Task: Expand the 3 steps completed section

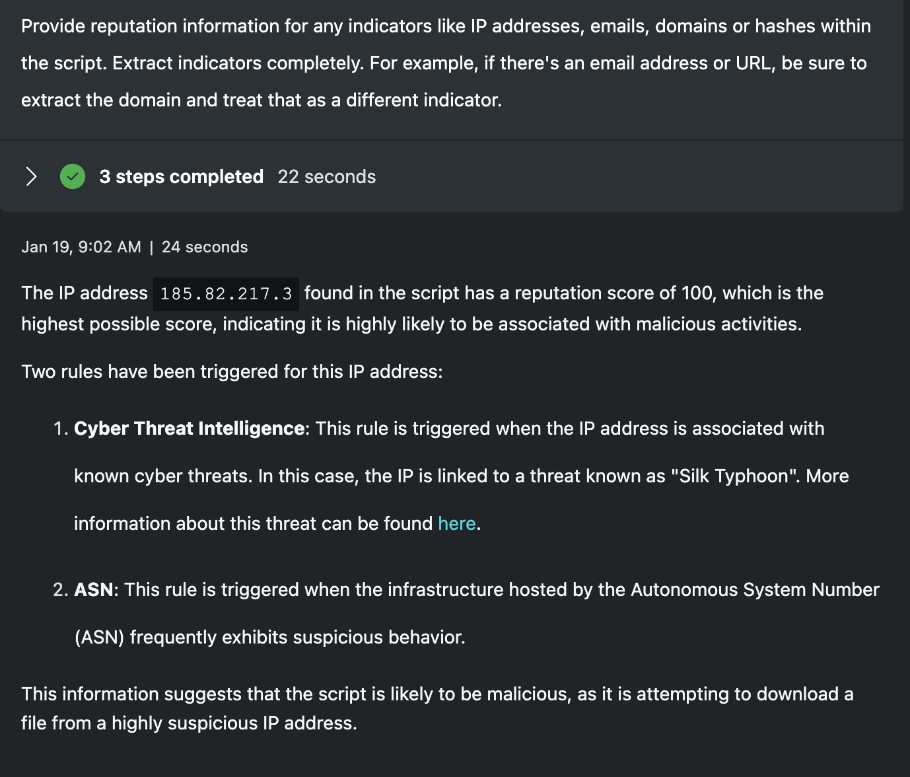Action: coord(31,176)
